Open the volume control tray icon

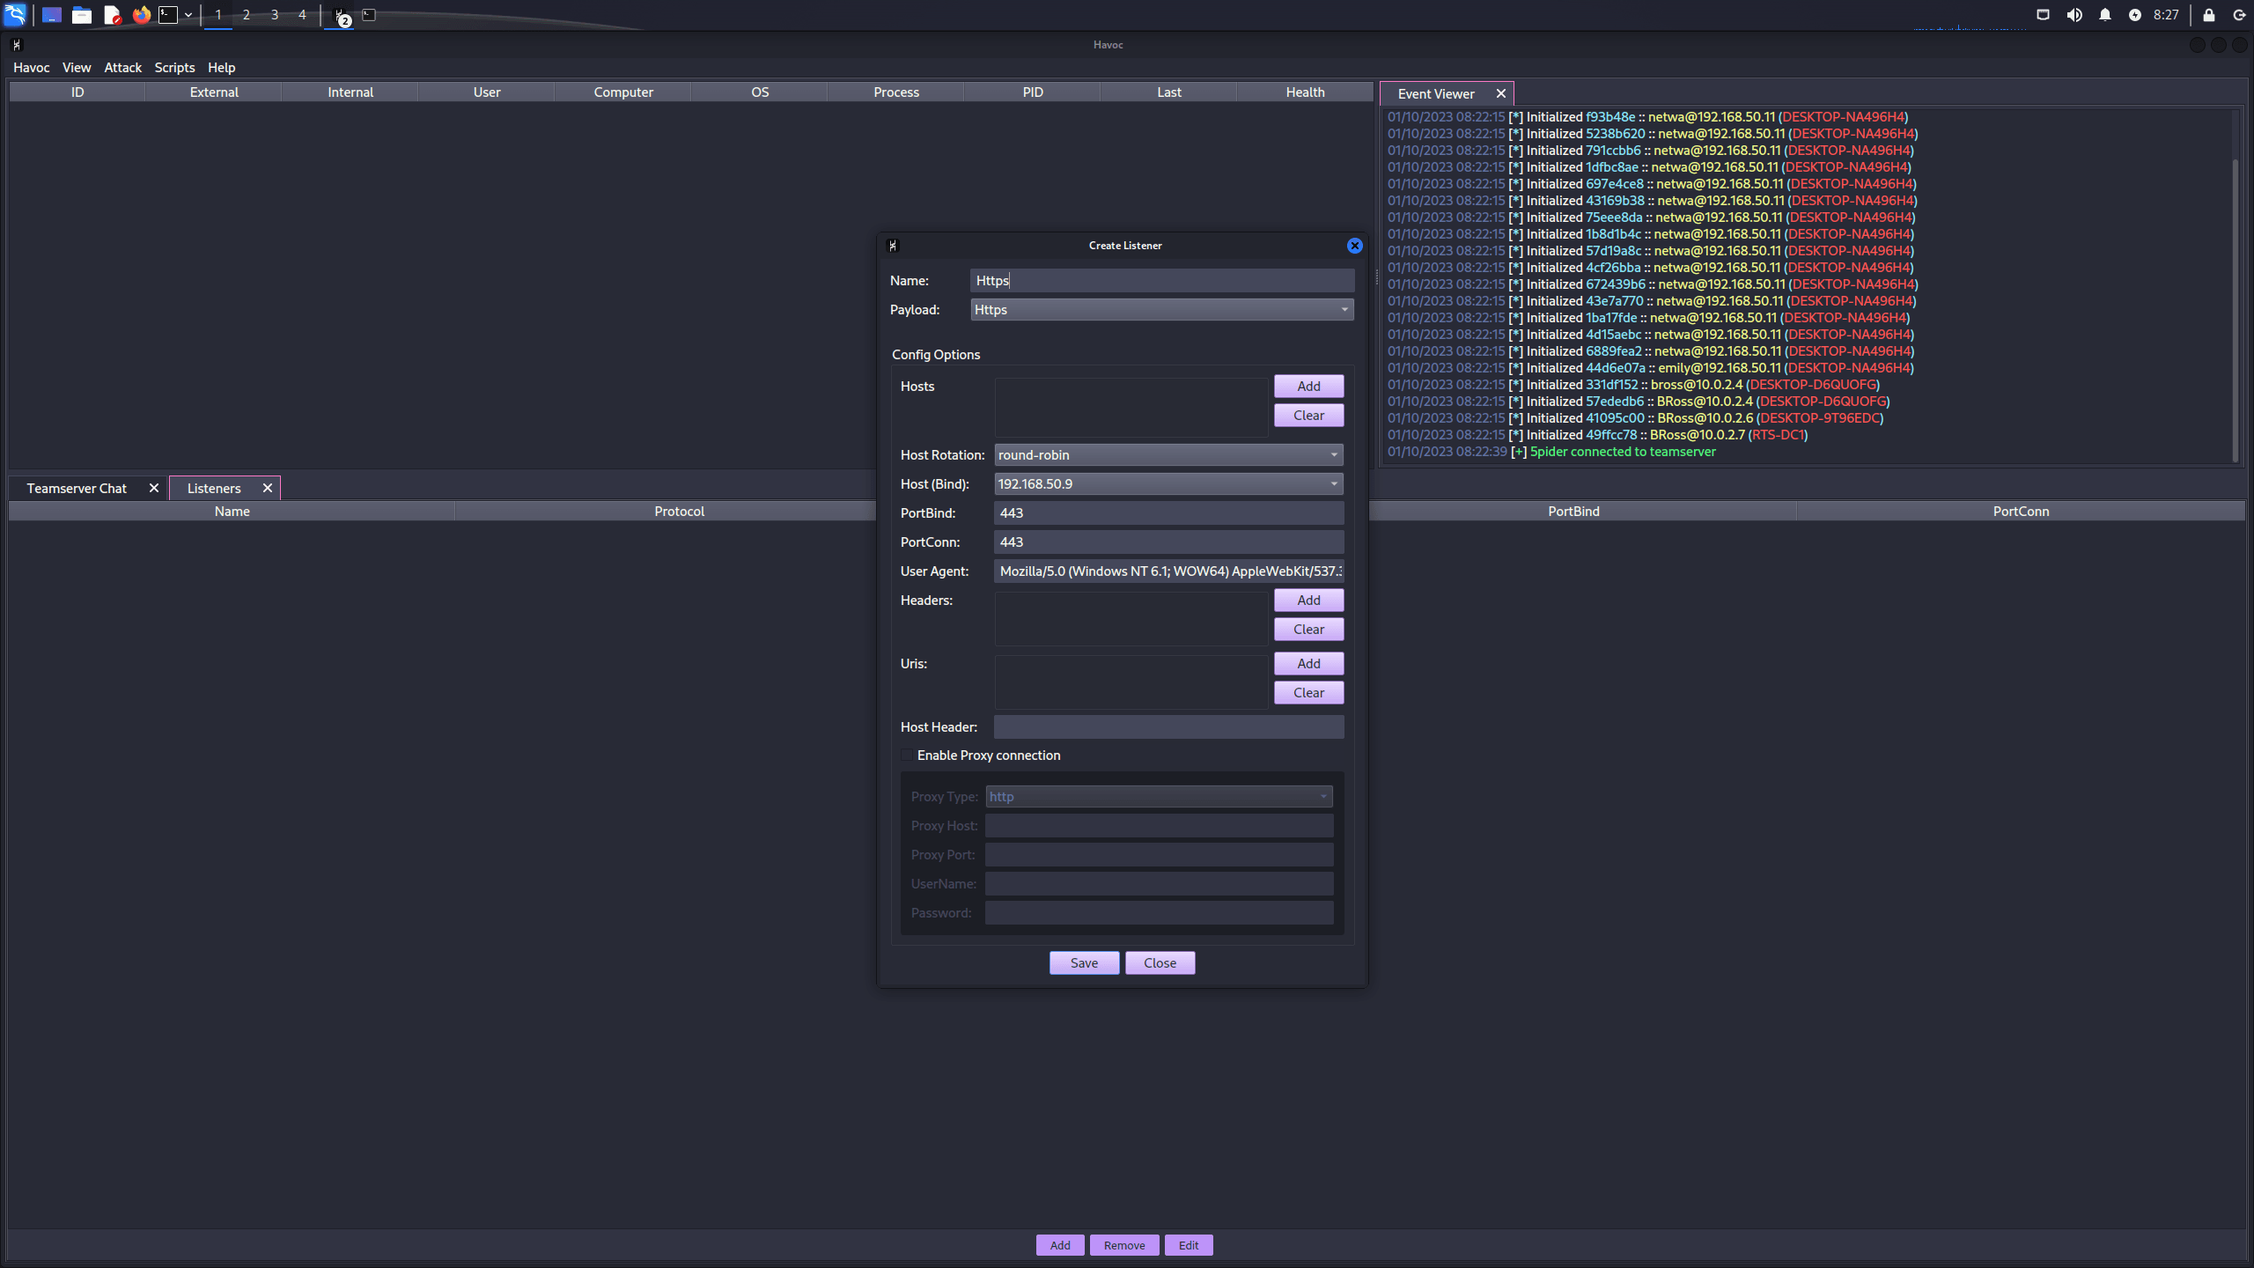tap(2074, 15)
